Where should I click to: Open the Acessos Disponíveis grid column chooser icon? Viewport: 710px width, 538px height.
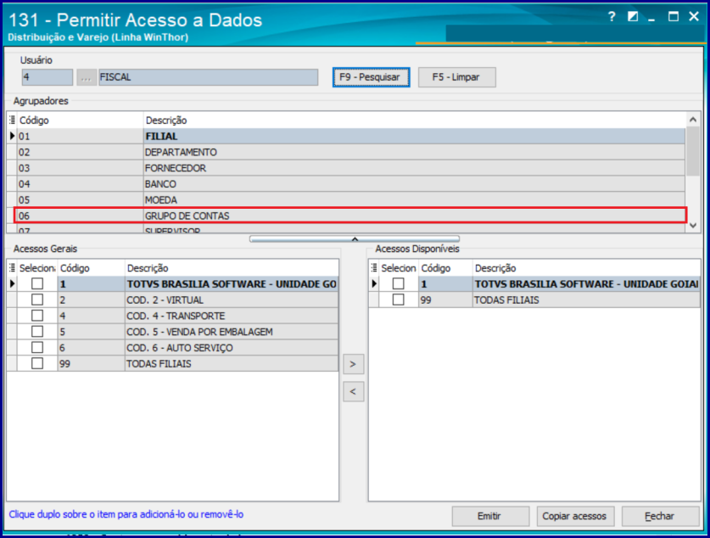tap(374, 267)
